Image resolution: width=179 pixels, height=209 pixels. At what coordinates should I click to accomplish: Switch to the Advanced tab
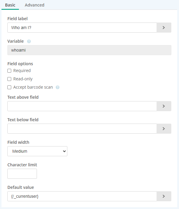pyautogui.click(x=35, y=5)
